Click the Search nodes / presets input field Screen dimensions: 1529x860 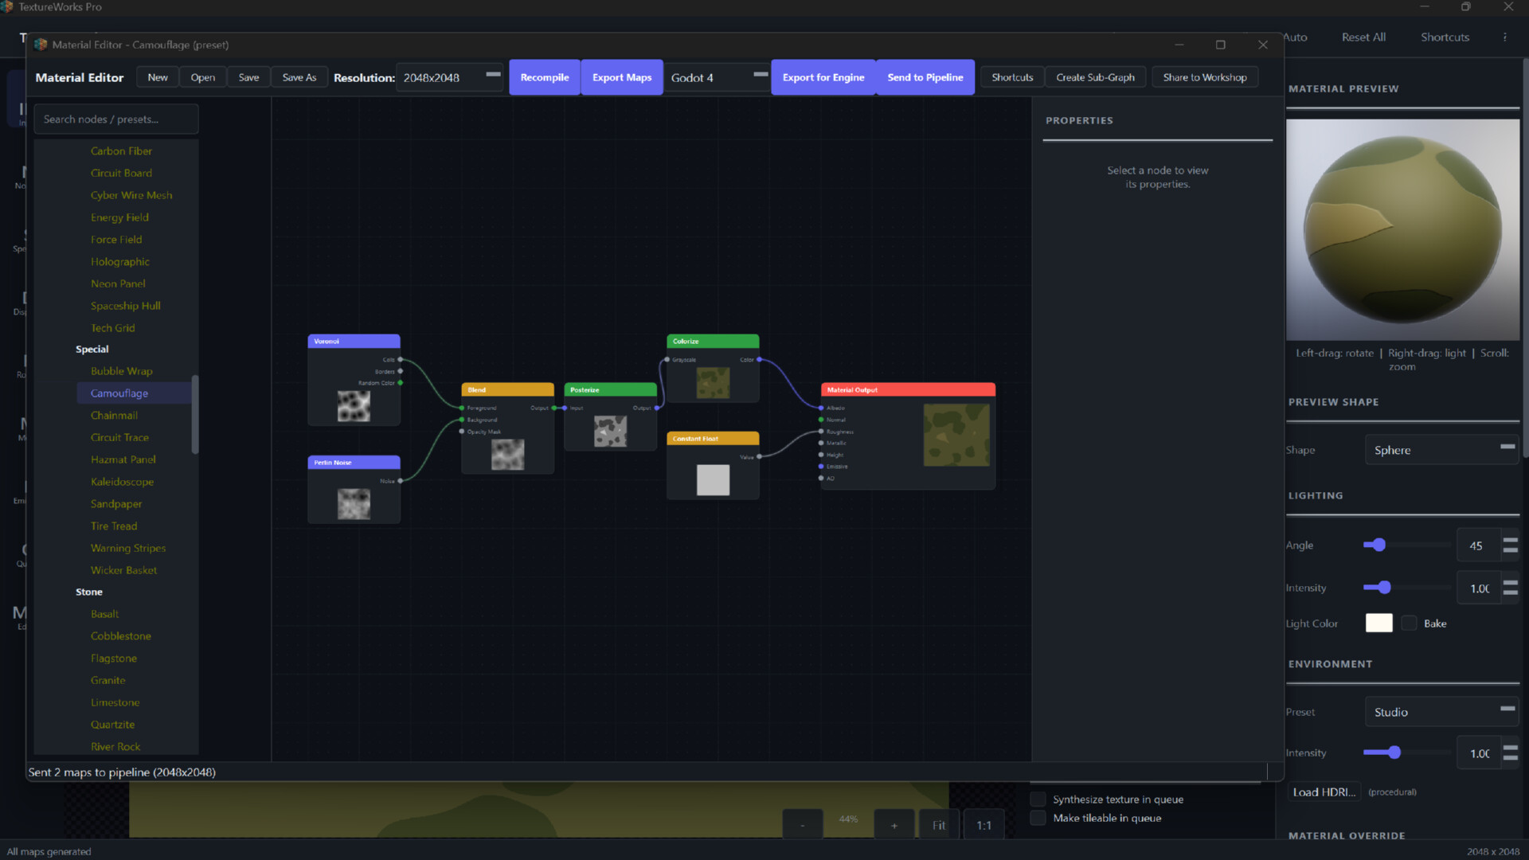click(x=116, y=119)
